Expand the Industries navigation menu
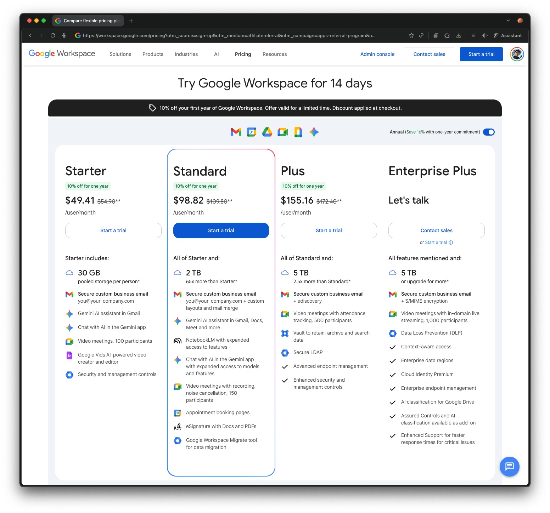Image resolution: width=550 pixels, height=513 pixels. pos(186,54)
